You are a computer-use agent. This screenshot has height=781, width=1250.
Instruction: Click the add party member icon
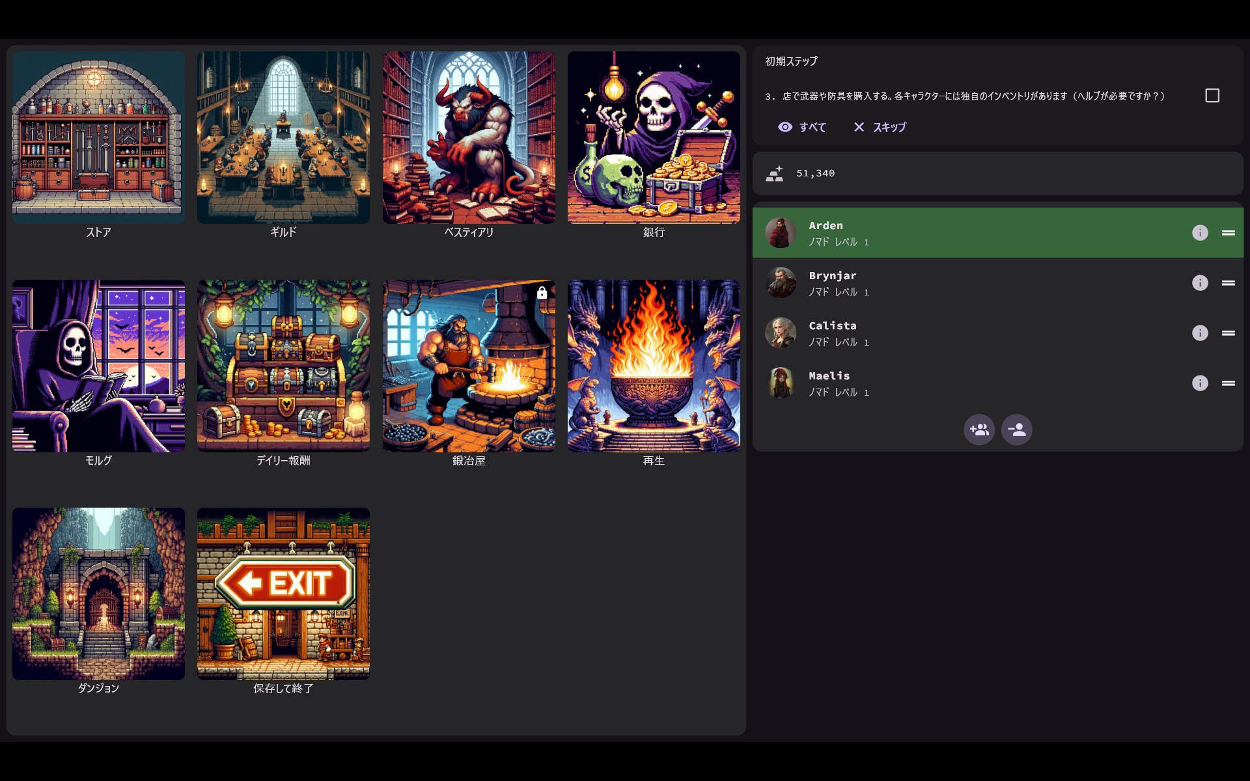point(979,430)
